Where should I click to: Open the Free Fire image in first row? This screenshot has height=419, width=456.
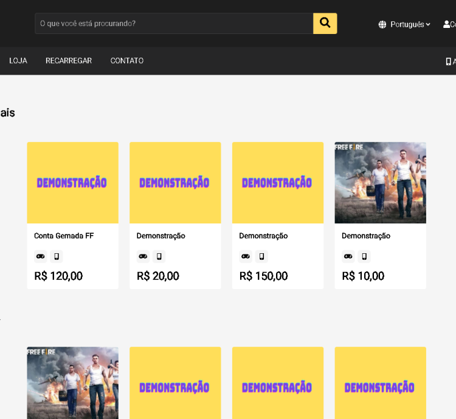tap(380, 183)
